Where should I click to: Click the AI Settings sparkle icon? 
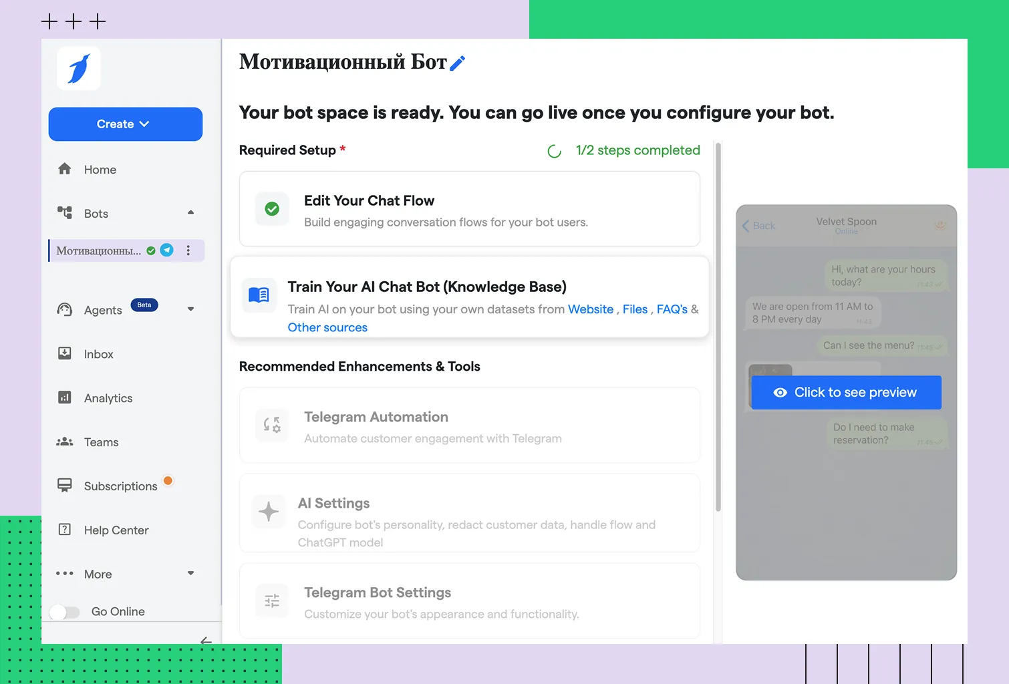[269, 512]
